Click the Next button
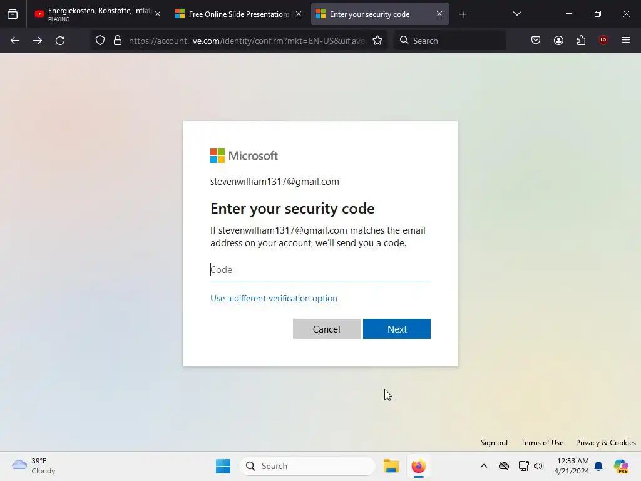The image size is (641, 481). (x=396, y=329)
